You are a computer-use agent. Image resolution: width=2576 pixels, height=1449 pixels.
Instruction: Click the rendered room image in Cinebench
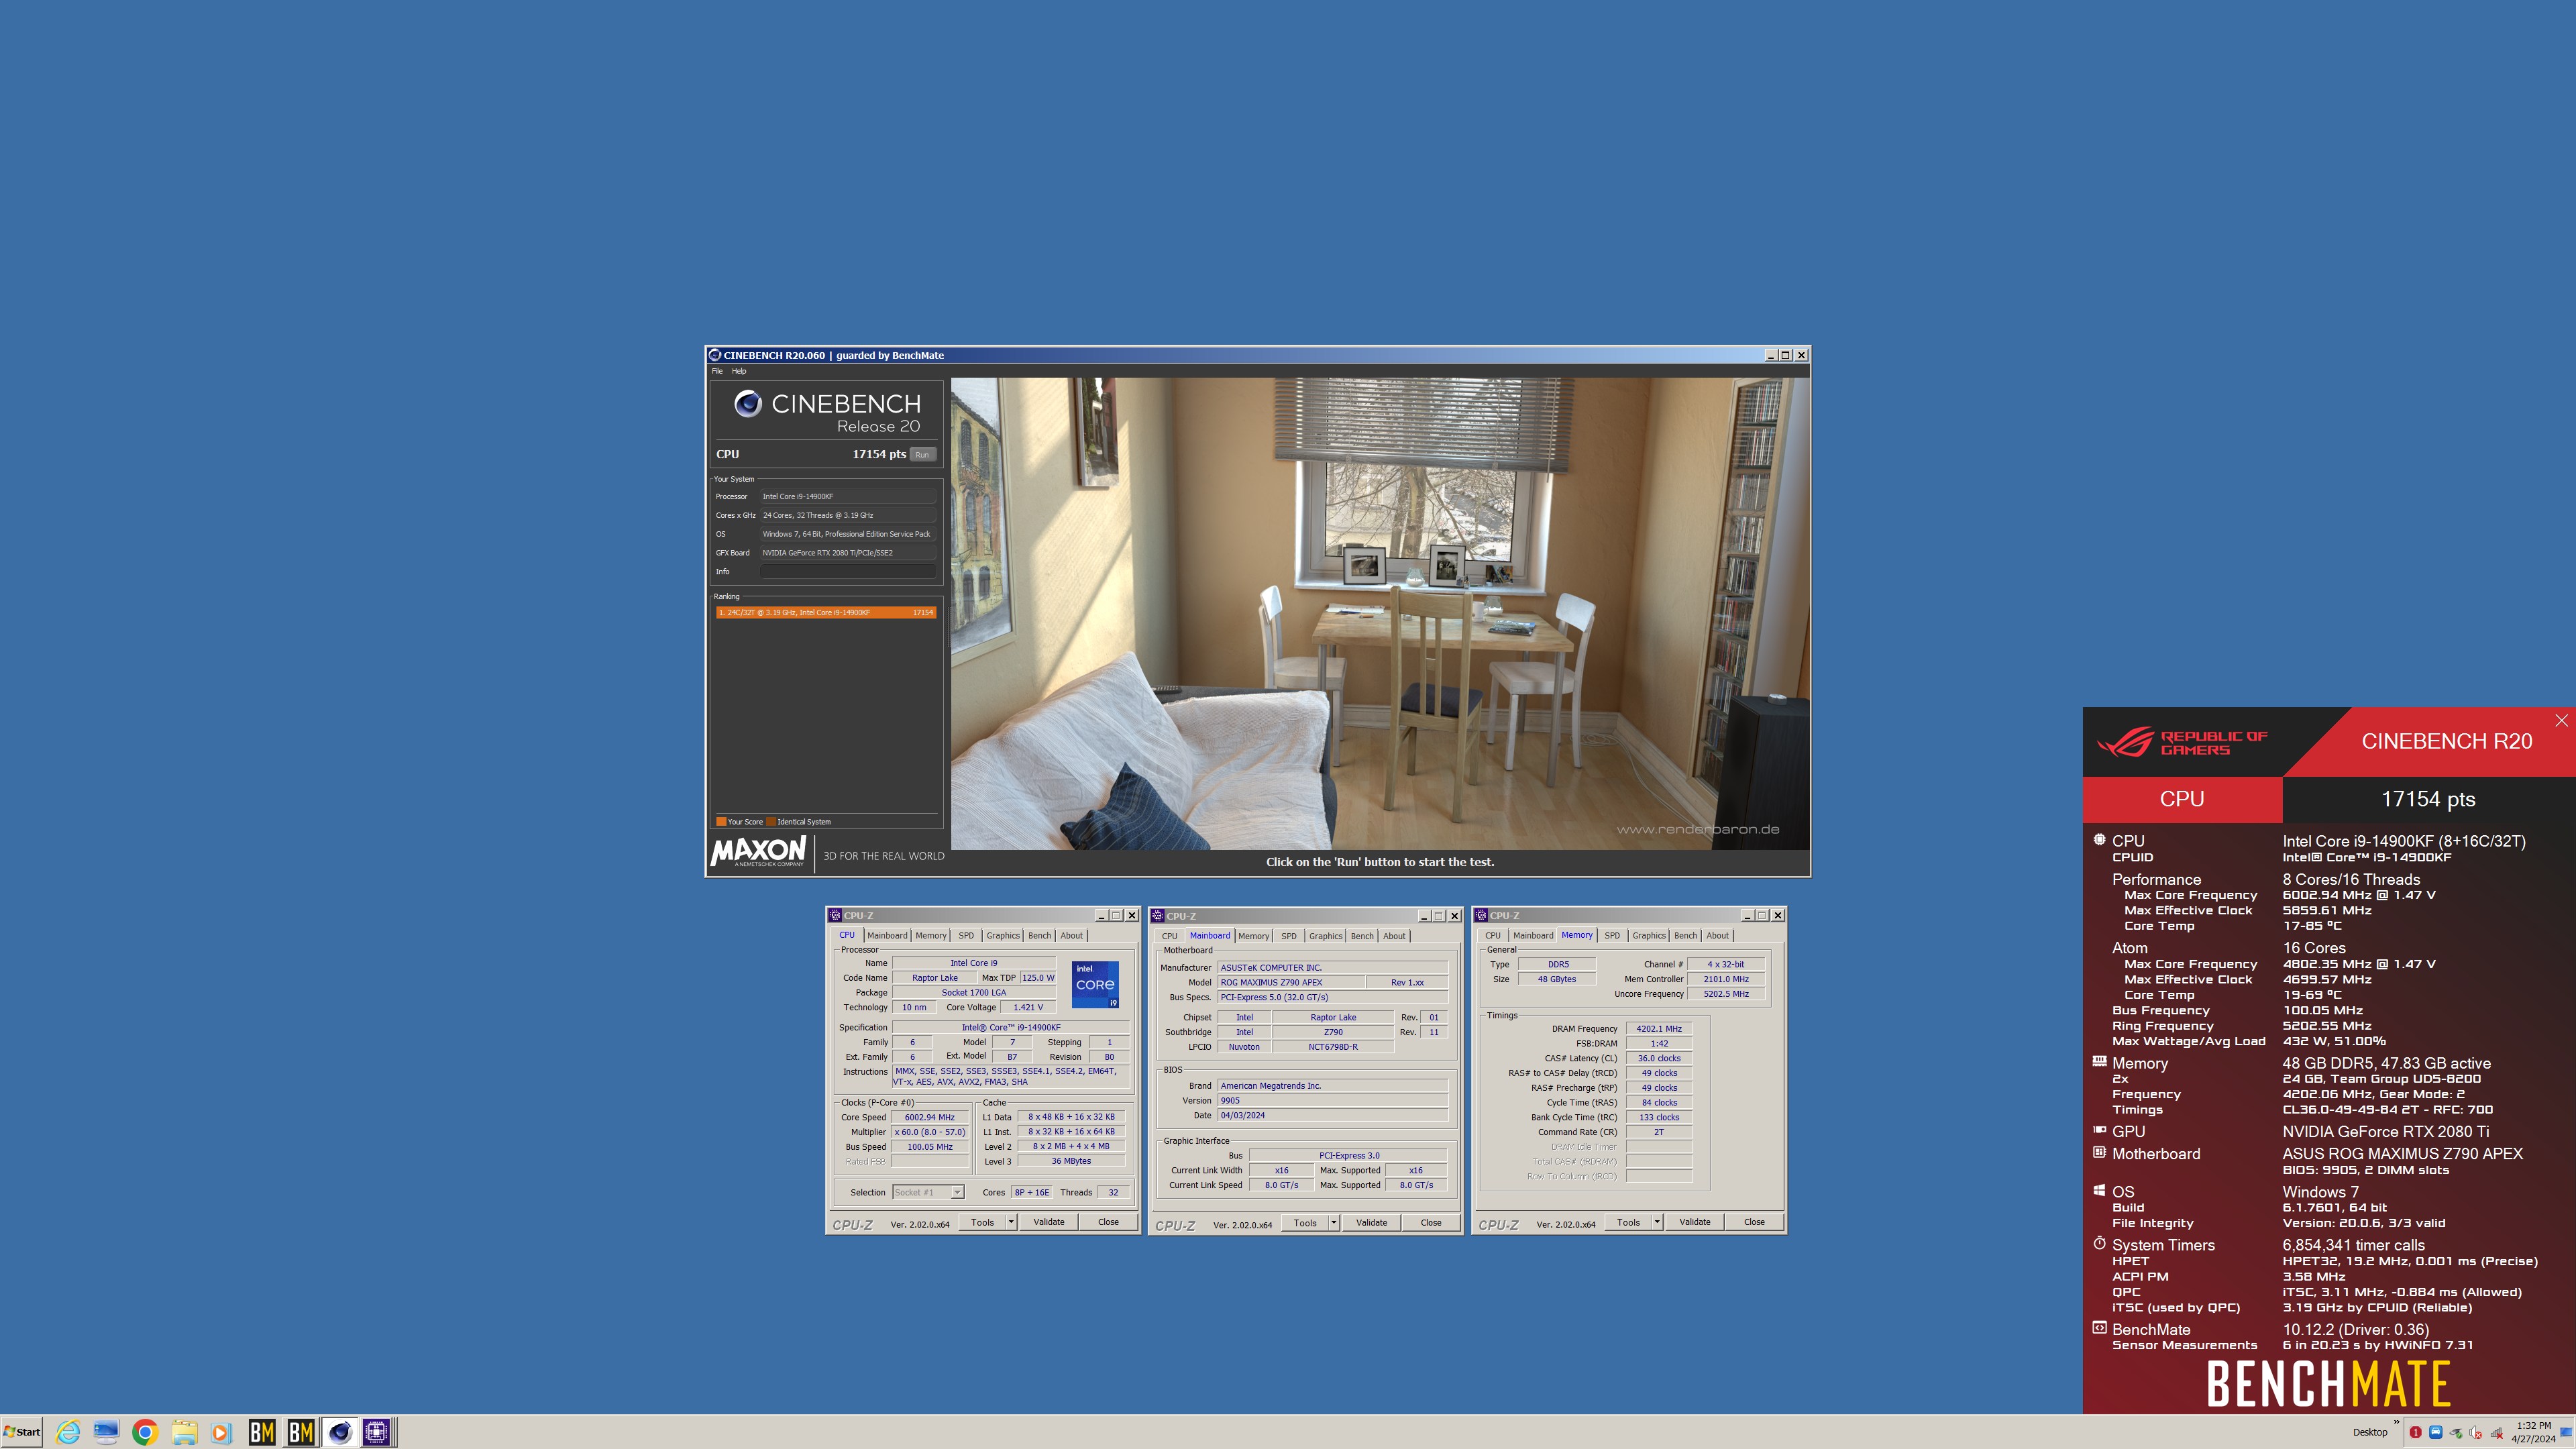click(1380, 613)
